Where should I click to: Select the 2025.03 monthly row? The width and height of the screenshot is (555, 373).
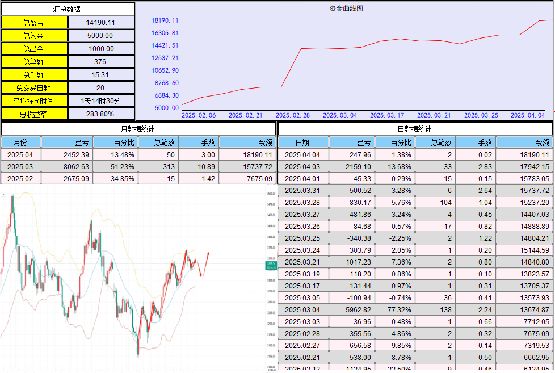click(x=138, y=166)
